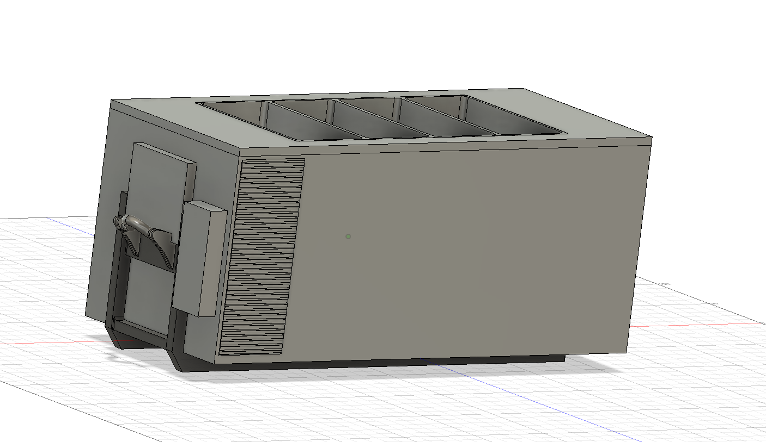Screen dimensions: 766x442
Task: Click the green orbit center dot
Action: click(x=348, y=236)
